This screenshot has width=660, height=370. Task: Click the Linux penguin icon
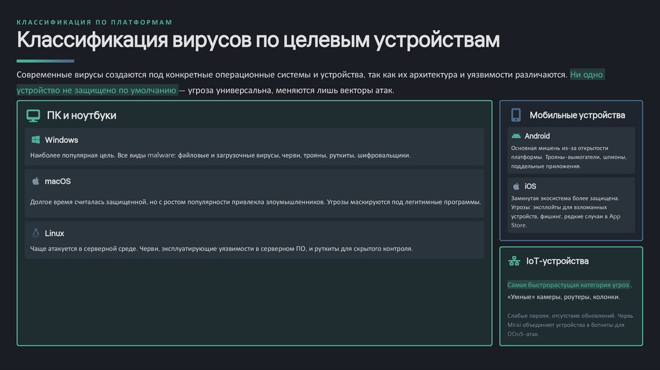pos(36,233)
